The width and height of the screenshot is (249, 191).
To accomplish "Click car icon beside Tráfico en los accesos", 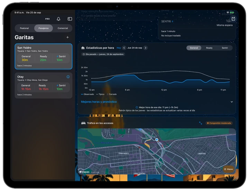I will tap(83, 123).
